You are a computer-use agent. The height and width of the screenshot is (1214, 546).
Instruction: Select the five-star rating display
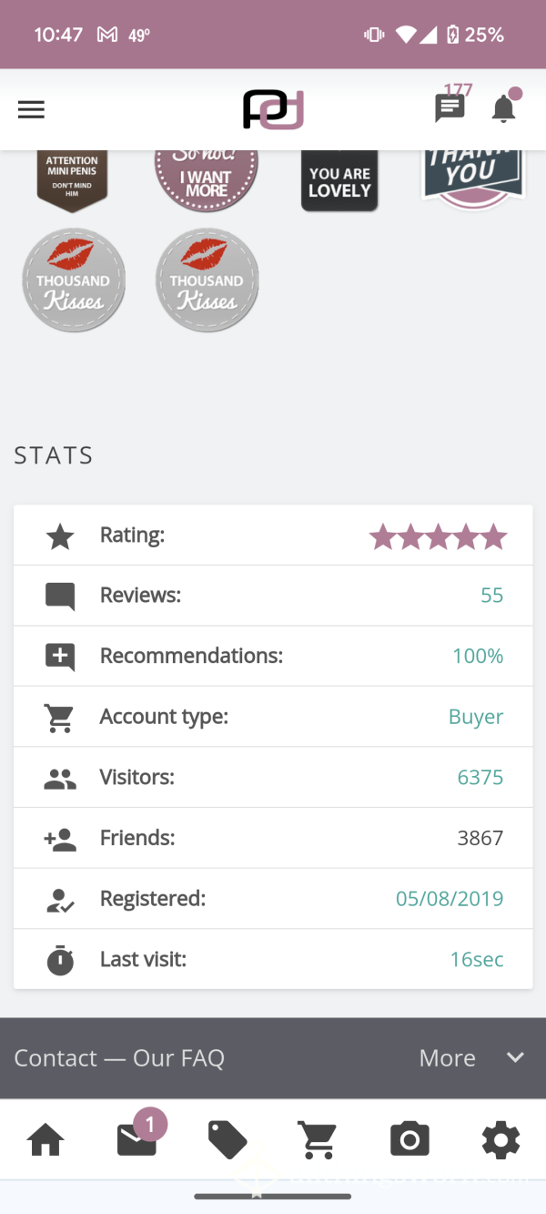[438, 536]
